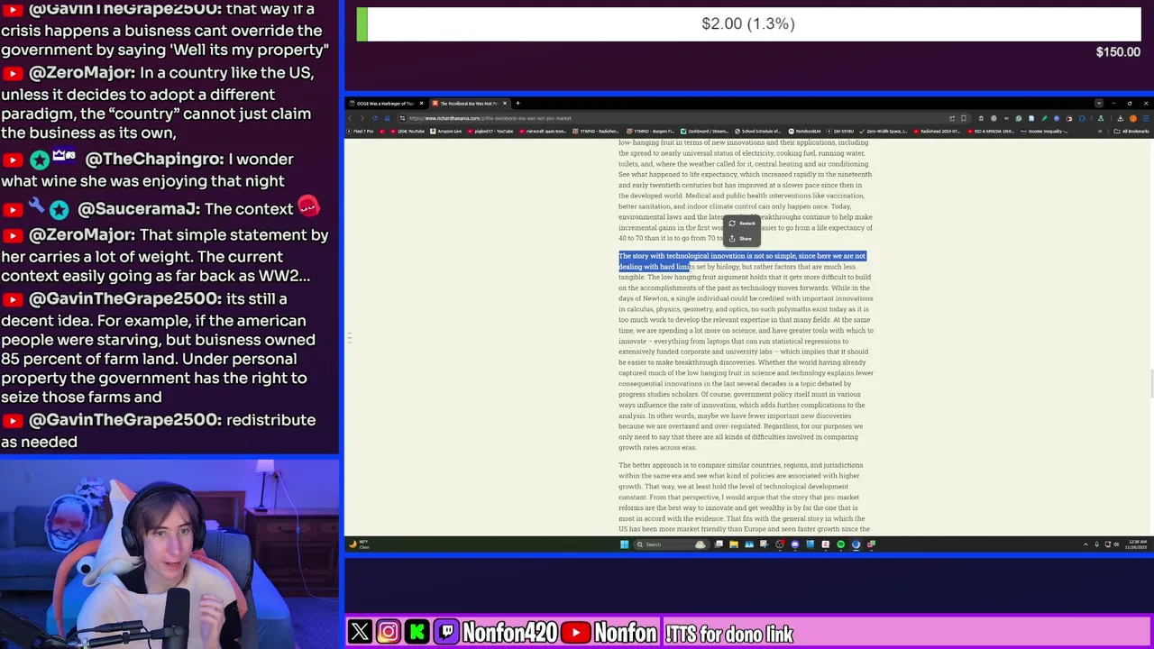1154x649 pixels.
Task: Click the X social icon in overlay
Action: coord(360,633)
